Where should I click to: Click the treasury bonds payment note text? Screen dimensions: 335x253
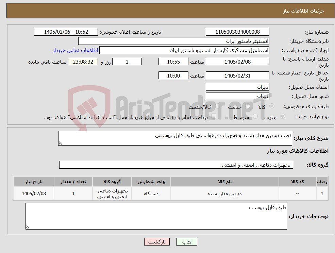[126, 118]
